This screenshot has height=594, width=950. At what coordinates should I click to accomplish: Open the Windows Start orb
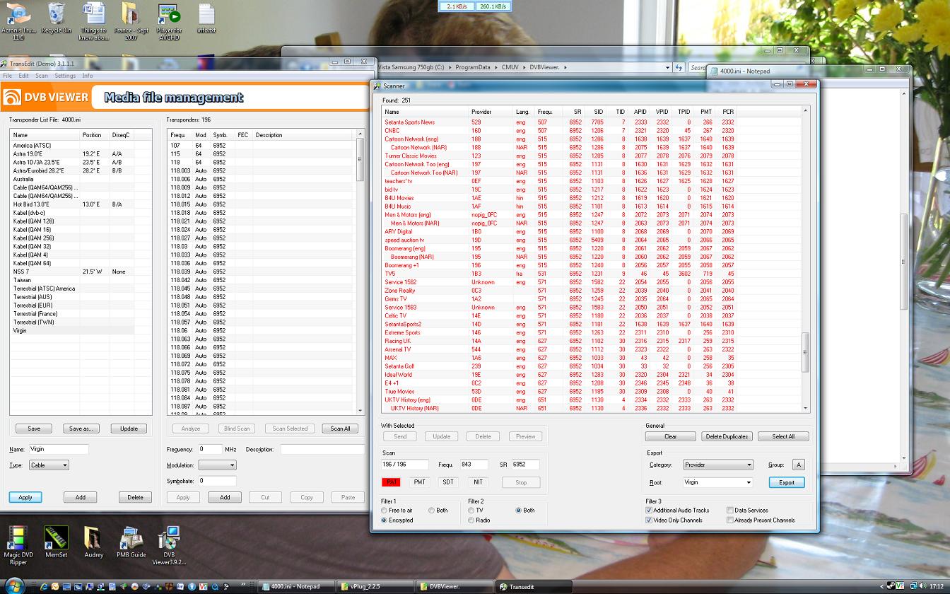tap(15, 585)
